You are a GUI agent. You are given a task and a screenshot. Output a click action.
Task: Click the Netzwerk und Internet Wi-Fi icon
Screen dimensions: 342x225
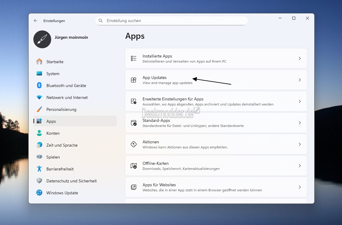tap(39, 97)
